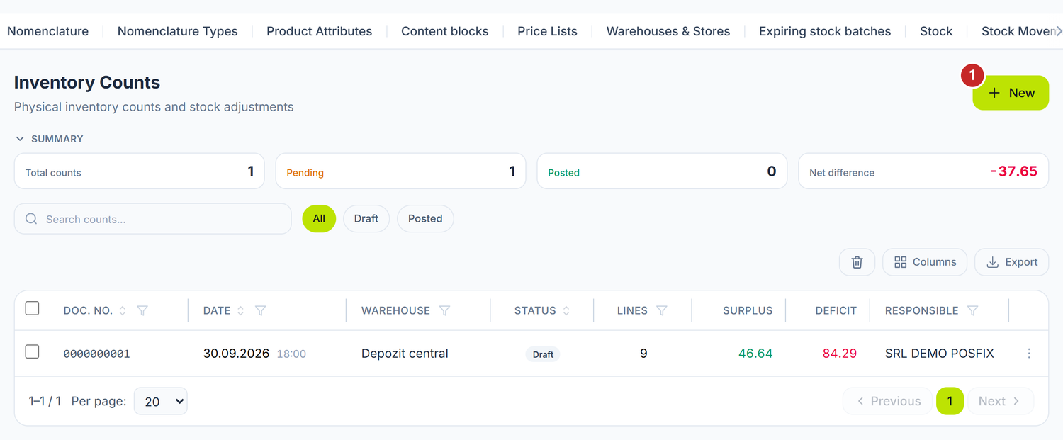The image size is (1063, 440).
Task: Filter the Responsible column
Action: pos(973,310)
